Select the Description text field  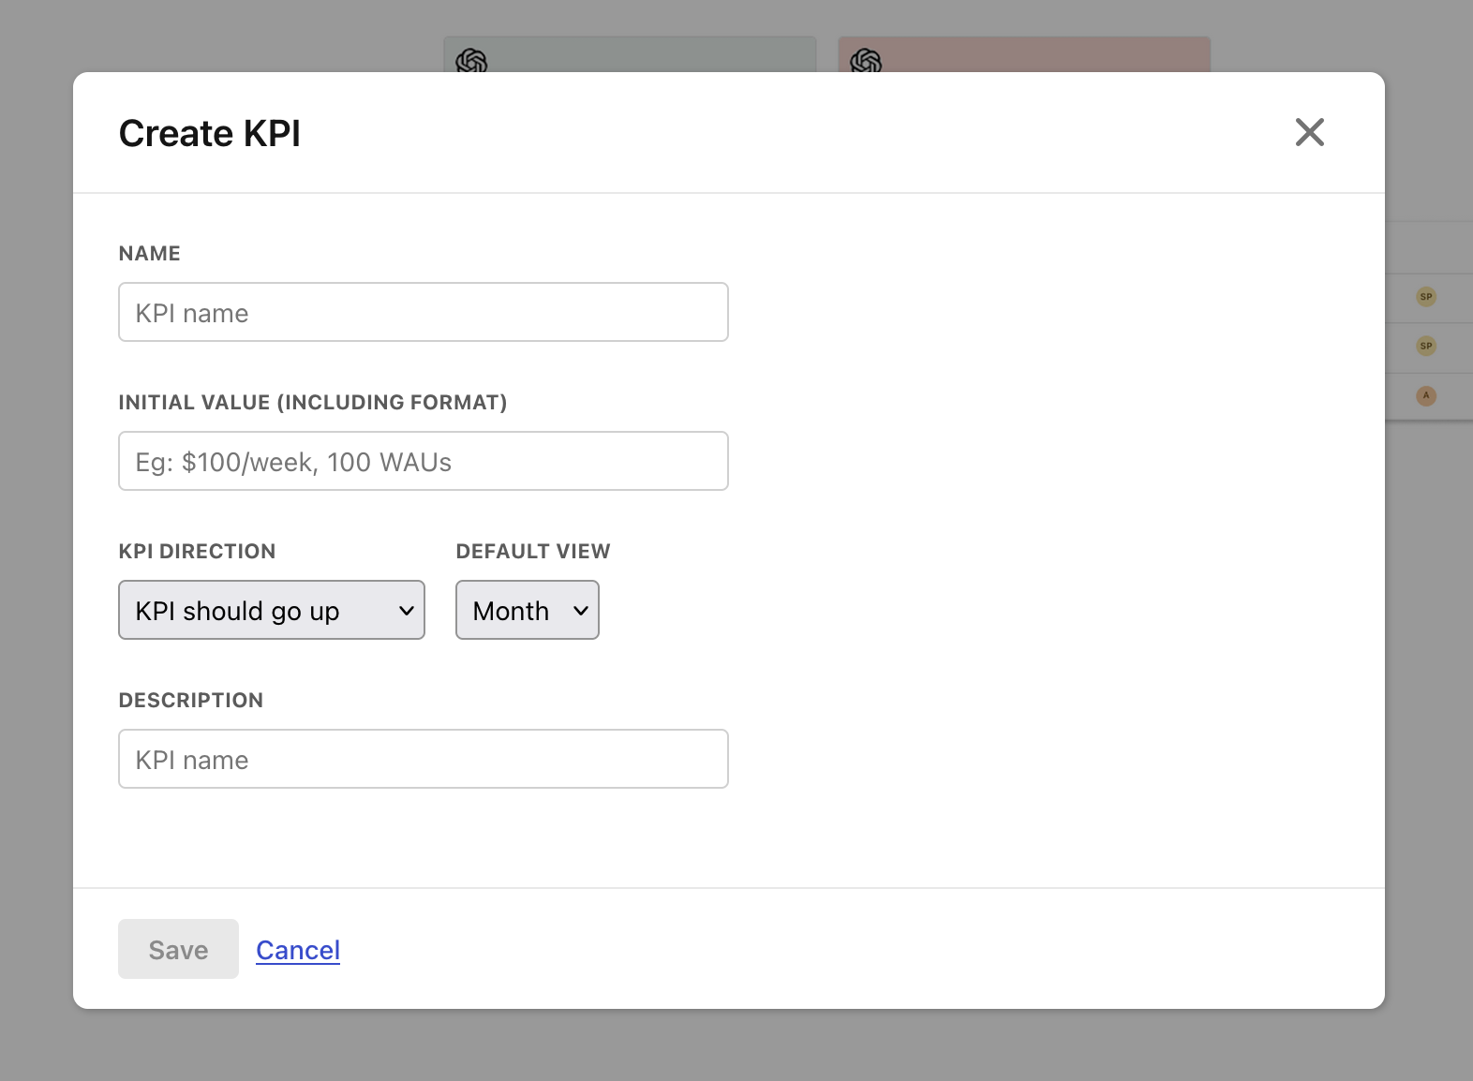tap(423, 759)
